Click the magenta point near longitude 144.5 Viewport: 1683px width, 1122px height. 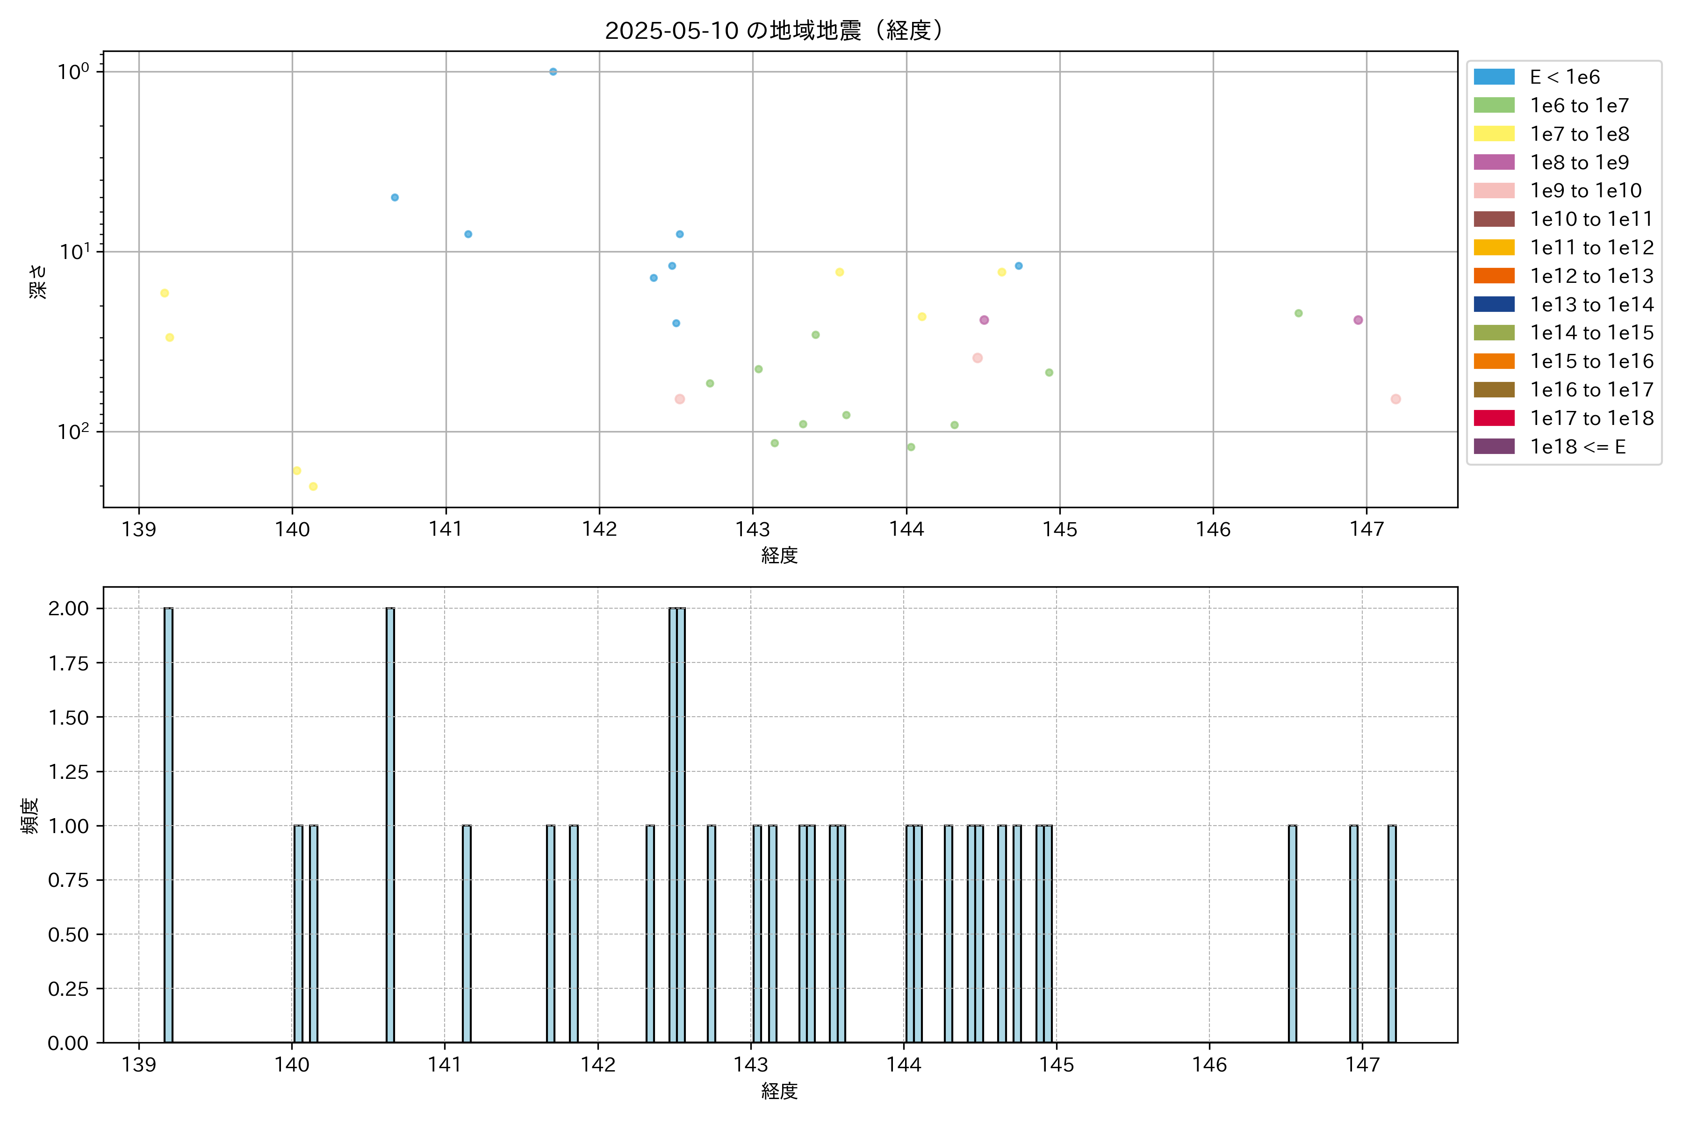[x=984, y=320]
